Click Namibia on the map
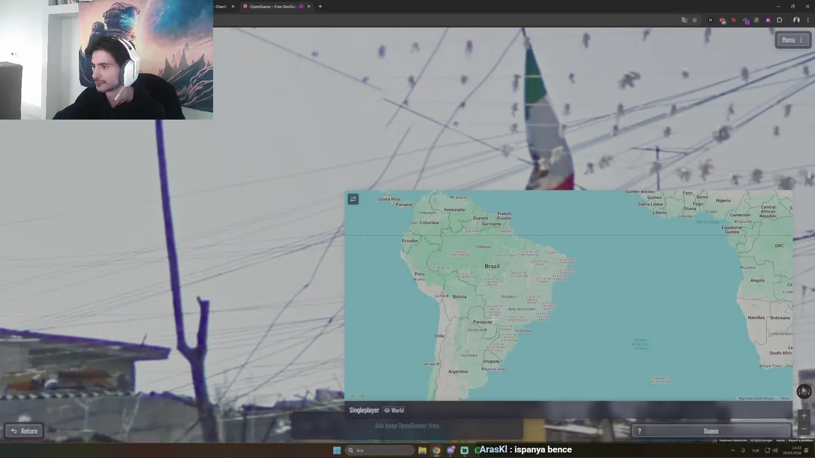The width and height of the screenshot is (815, 458). (756, 317)
